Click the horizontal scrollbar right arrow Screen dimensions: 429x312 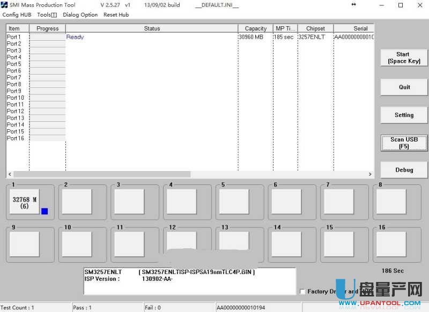click(369, 174)
